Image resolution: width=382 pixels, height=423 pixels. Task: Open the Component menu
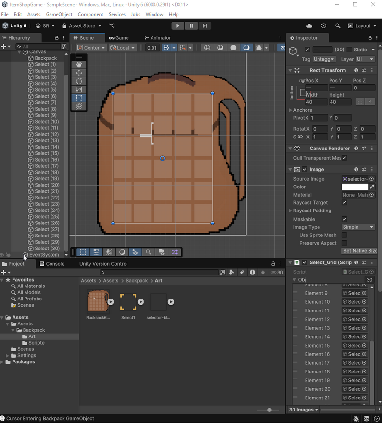coord(90,14)
